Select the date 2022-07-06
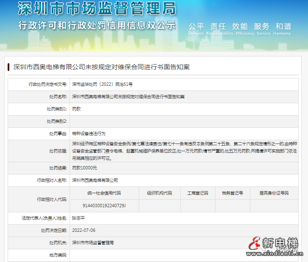Screen dimensions: 308x262 click(x=84, y=230)
